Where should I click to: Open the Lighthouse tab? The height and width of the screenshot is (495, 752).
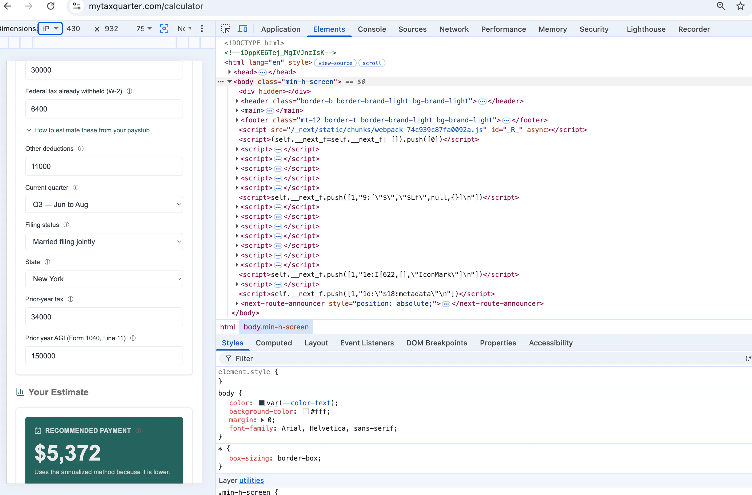point(646,29)
